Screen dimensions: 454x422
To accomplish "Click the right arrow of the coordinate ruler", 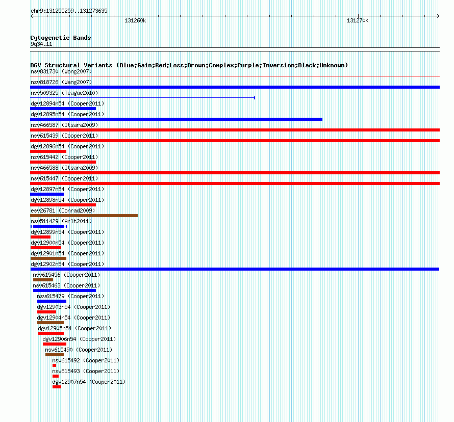I will tap(438, 16).
